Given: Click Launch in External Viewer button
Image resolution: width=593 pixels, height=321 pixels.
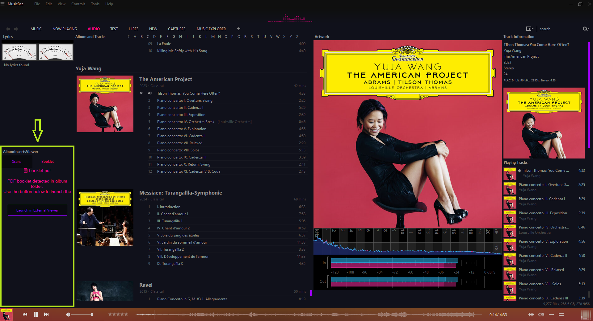Looking at the screenshot, I should tap(37, 210).
